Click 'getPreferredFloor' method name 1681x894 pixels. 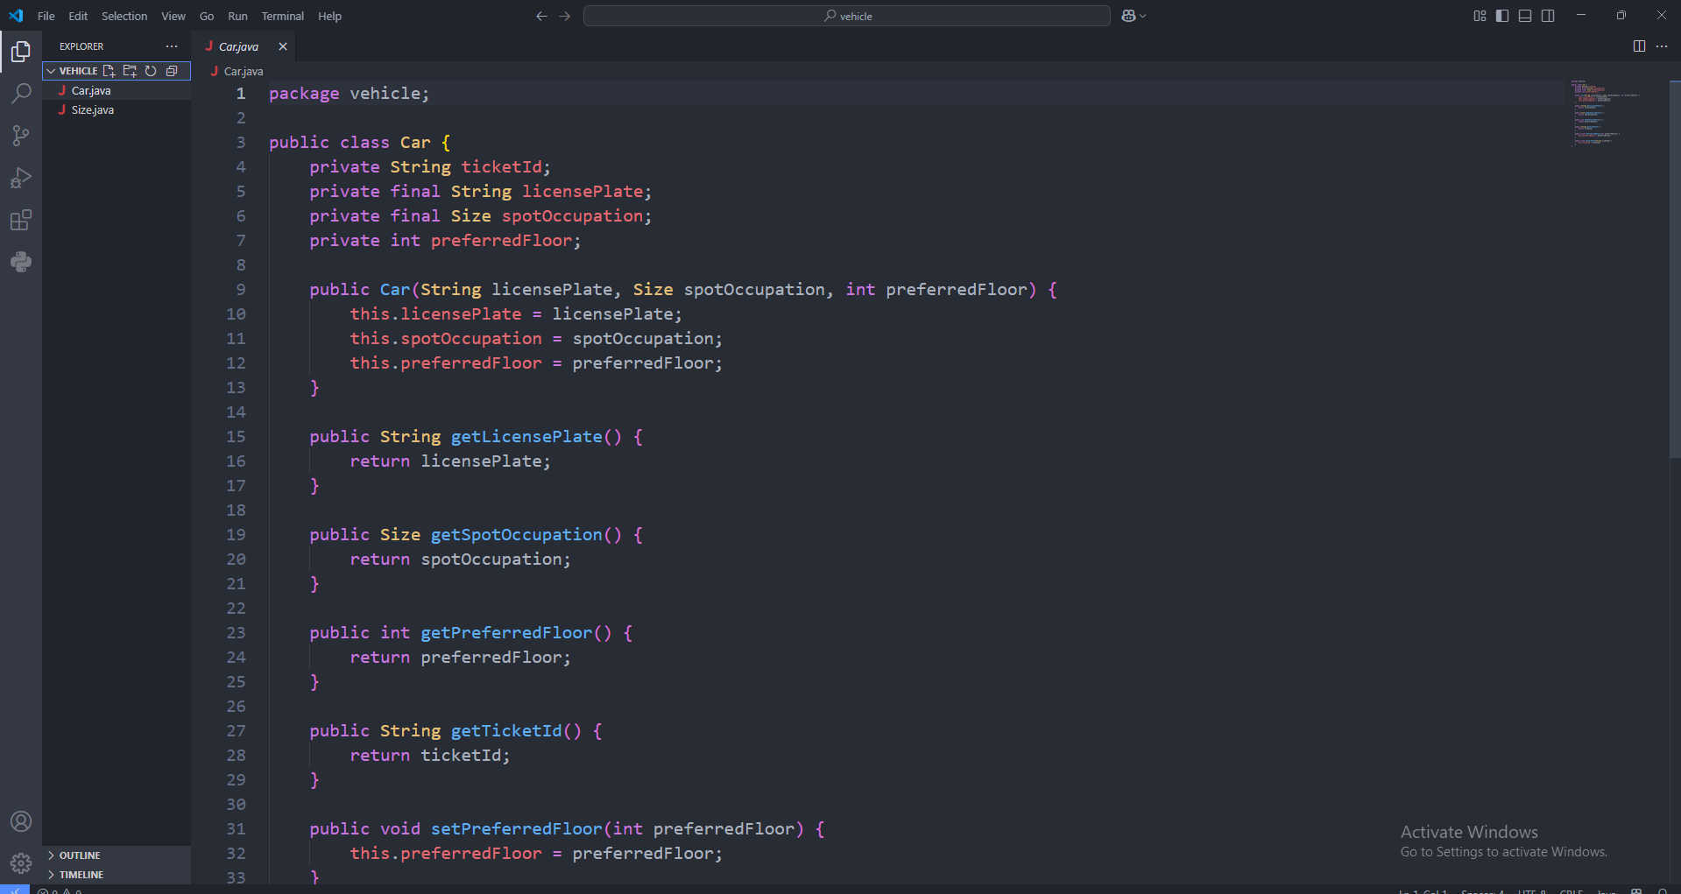[x=506, y=633]
